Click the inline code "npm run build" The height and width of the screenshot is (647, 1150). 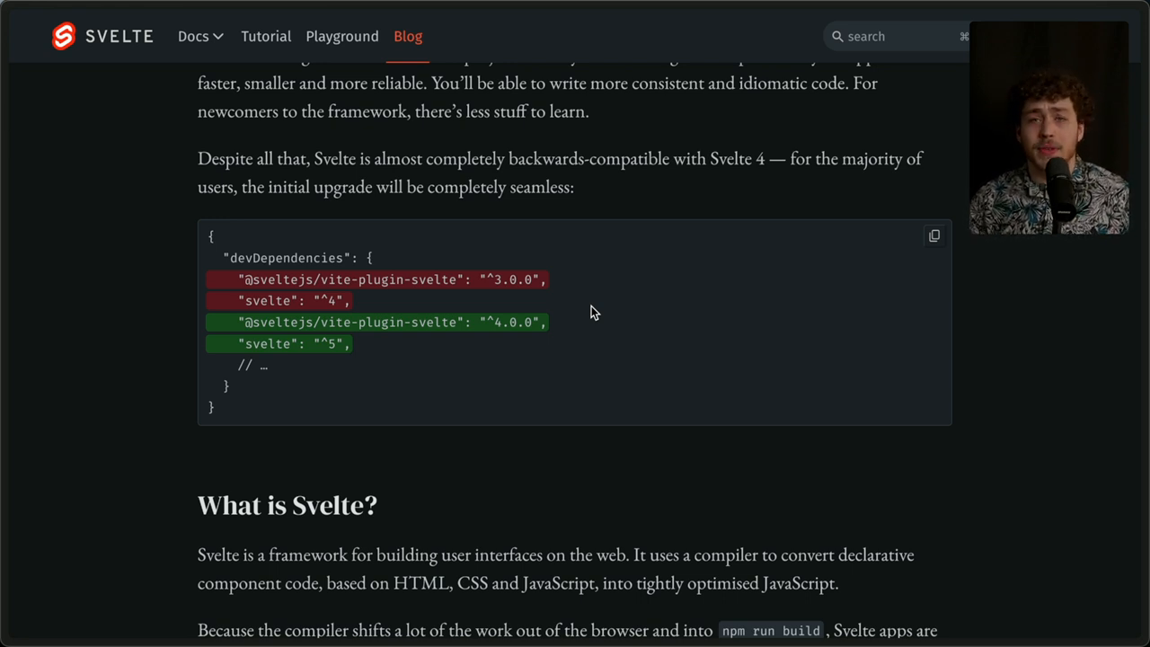coord(771,631)
